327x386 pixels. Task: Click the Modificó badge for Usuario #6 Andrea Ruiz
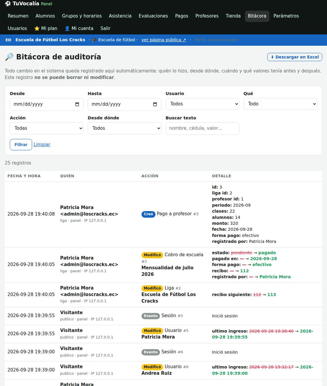[152, 367]
